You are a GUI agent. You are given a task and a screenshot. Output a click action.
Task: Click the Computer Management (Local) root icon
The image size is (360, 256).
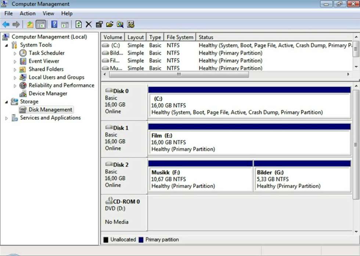(x=6, y=37)
